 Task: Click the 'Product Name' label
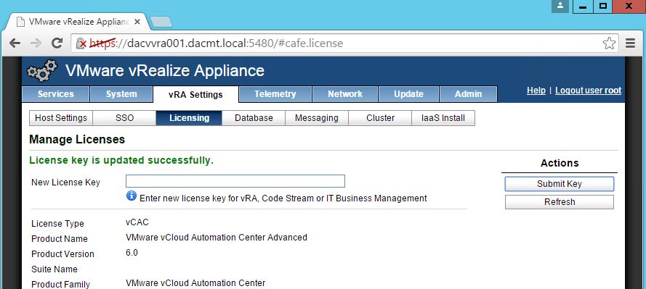tap(60, 239)
